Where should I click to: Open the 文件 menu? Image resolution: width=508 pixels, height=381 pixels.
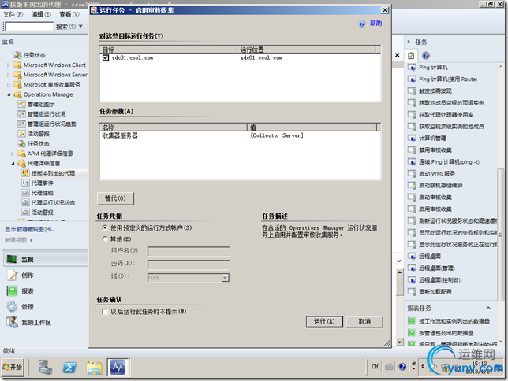point(13,14)
